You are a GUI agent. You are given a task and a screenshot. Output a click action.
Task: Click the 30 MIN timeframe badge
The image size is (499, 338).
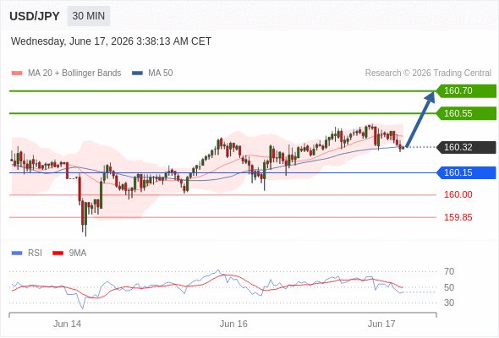(x=89, y=16)
